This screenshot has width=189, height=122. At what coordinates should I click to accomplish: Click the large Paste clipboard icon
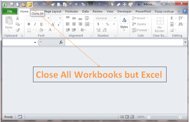(9, 20)
